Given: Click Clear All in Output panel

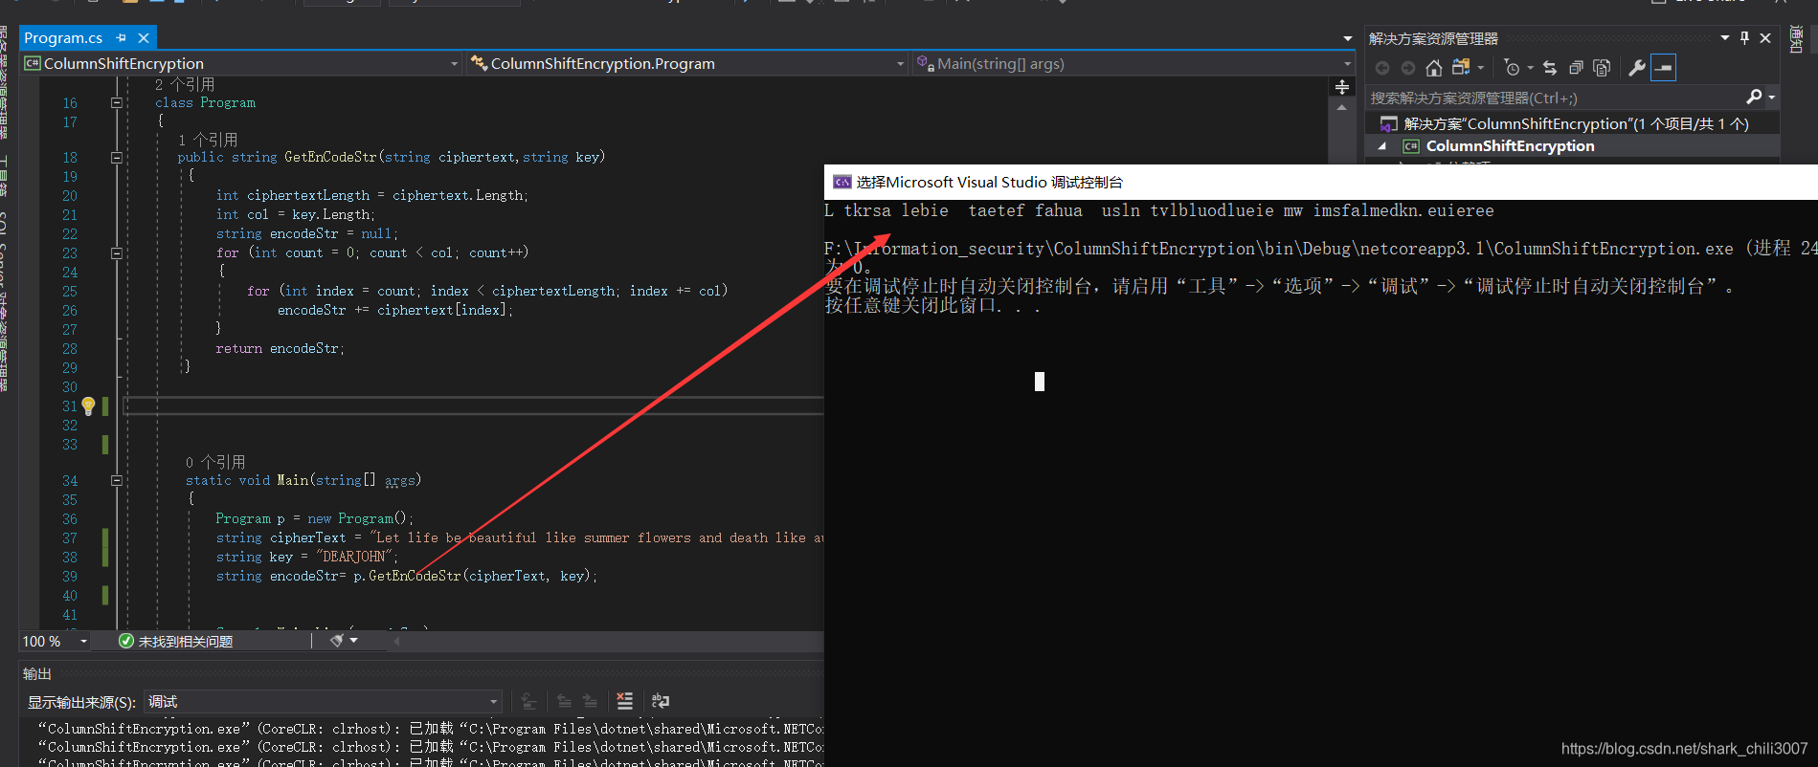Looking at the screenshot, I should point(624,701).
